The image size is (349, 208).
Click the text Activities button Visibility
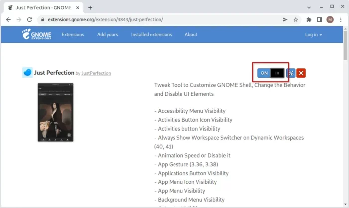189,129
